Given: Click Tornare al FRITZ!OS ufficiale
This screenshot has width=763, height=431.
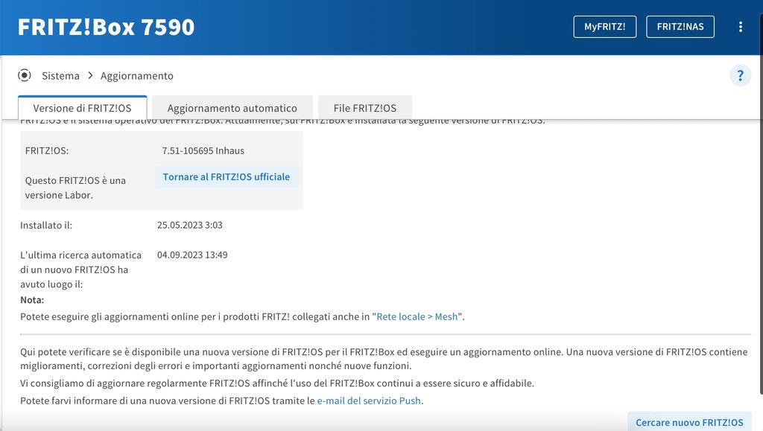Looking at the screenshot, I should [x=227, y=177].
